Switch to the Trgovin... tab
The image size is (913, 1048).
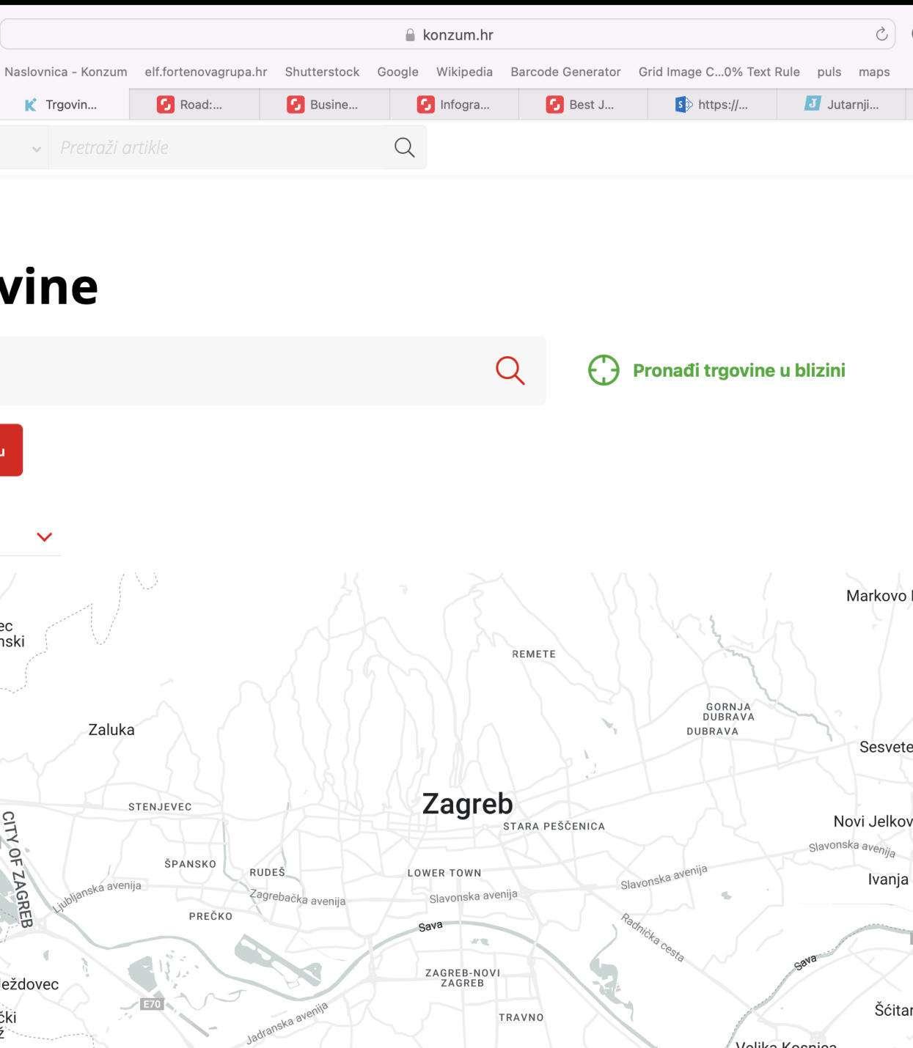click(65, 104)
